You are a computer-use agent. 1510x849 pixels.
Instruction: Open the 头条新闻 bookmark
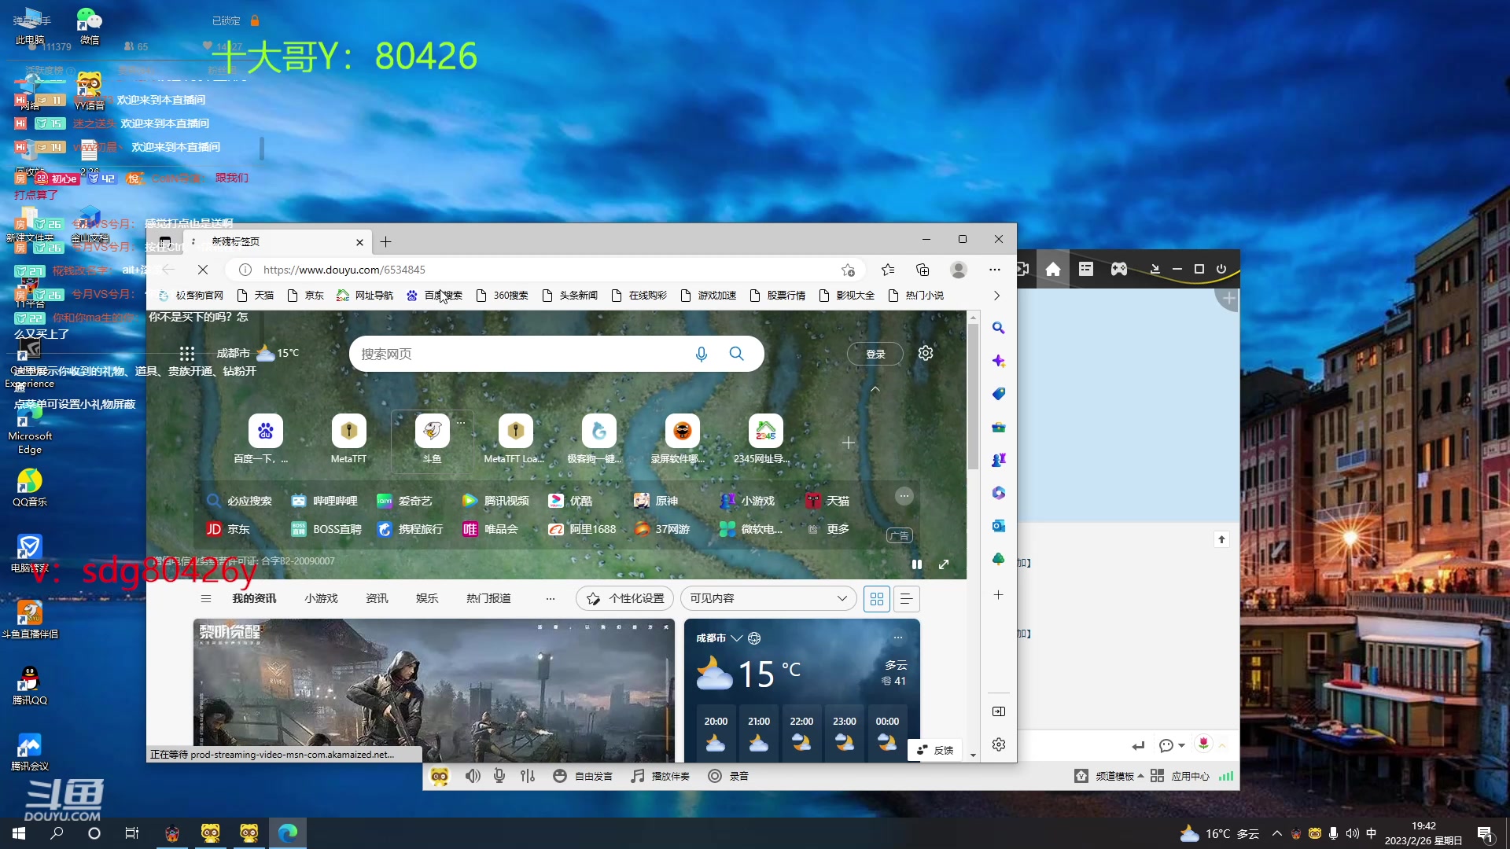pos(570,296)
